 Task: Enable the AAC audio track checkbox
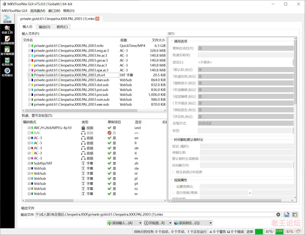tap(29, 133)
